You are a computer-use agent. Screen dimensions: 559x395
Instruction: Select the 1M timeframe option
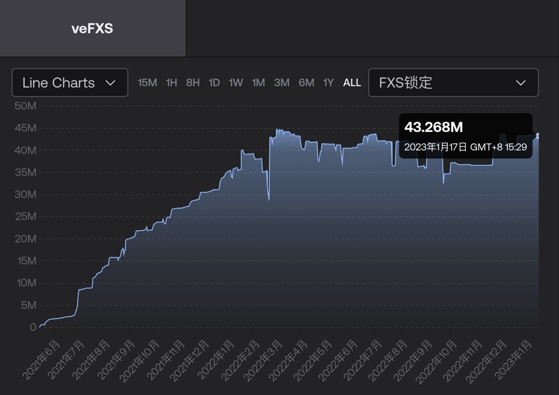(x=259, y=82)
